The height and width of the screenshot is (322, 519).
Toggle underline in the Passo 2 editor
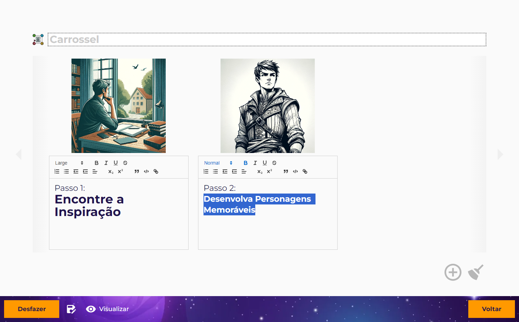click(265, 163)
